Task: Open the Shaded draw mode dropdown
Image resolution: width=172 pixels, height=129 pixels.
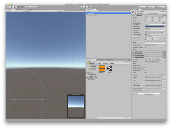Action: (x=12, y=11)
